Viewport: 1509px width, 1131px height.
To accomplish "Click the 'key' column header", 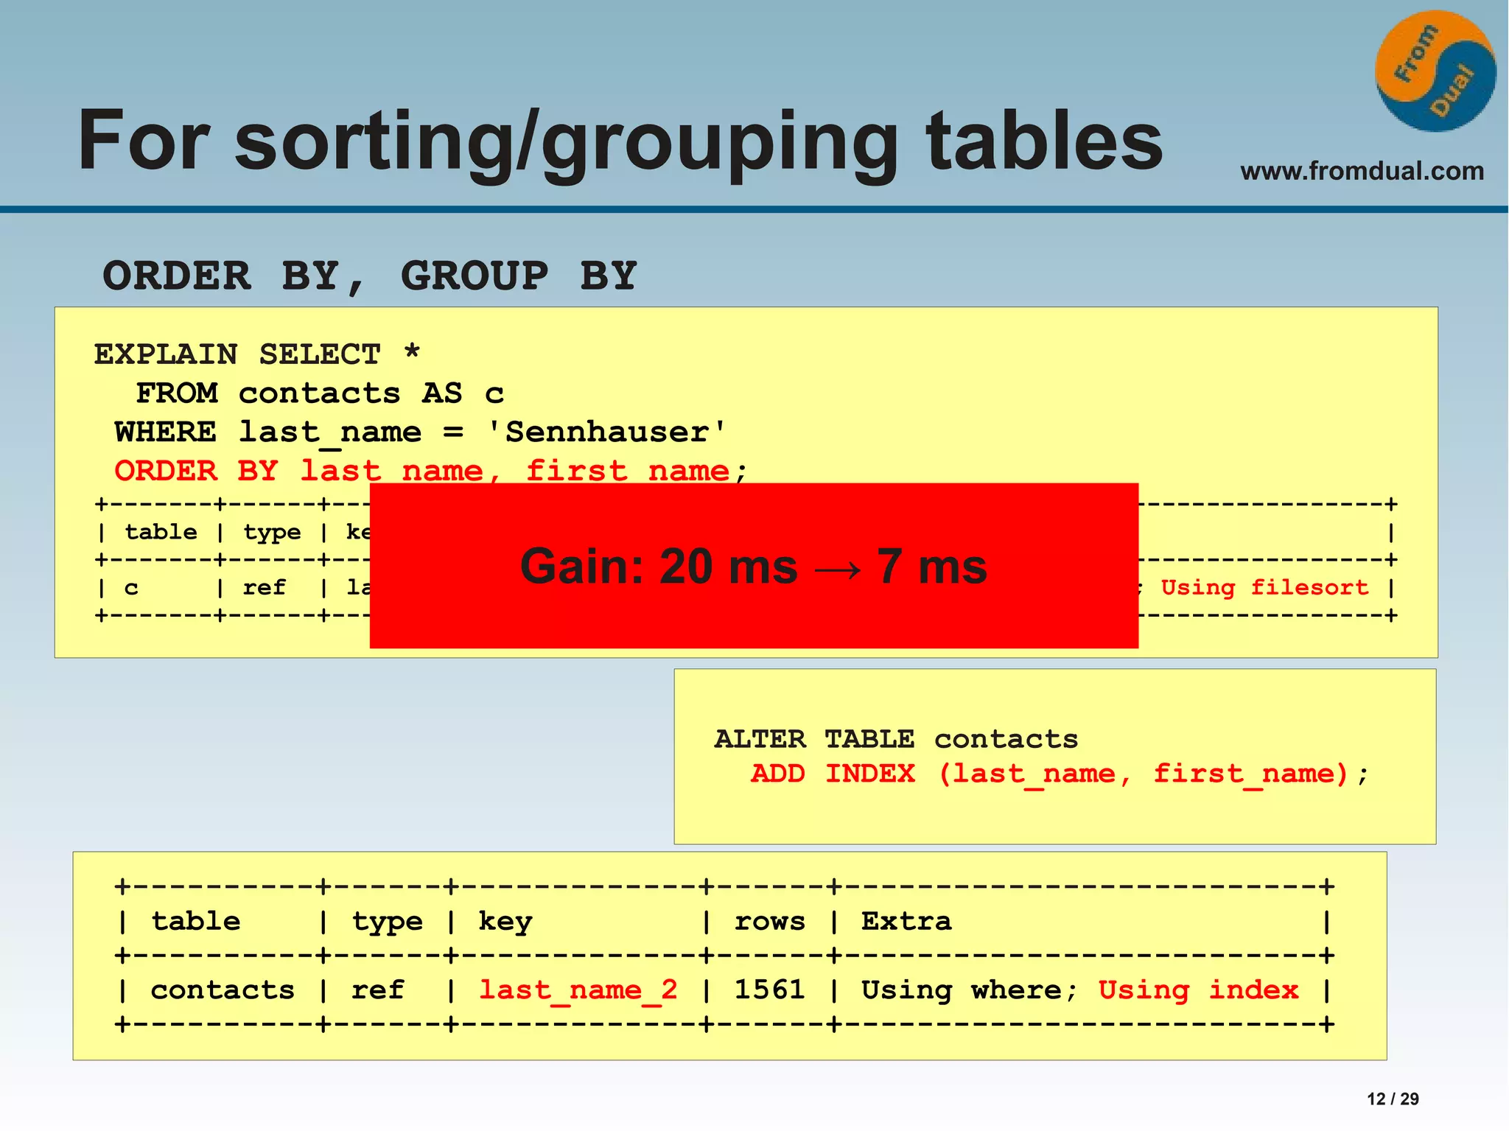I will [x=505, y=922].
